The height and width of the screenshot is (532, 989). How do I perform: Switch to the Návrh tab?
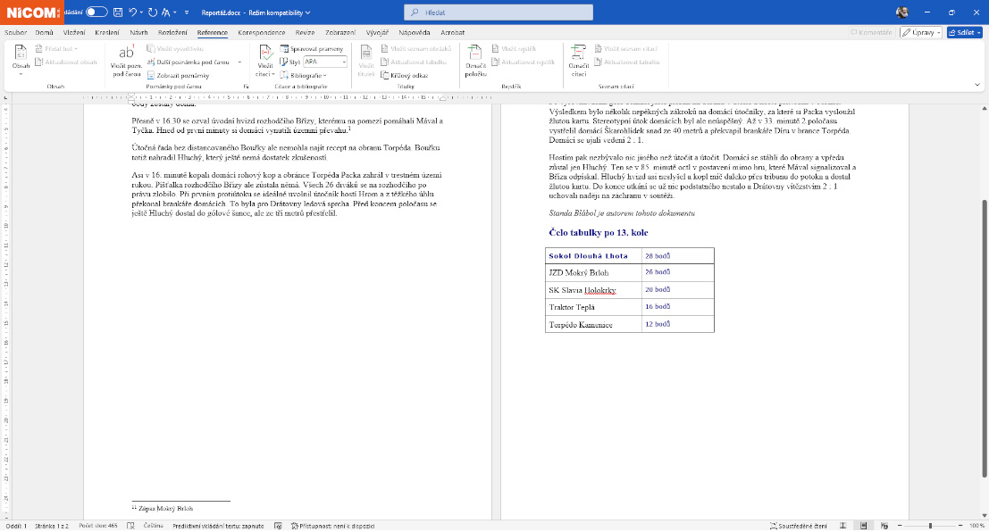(138, 33)
